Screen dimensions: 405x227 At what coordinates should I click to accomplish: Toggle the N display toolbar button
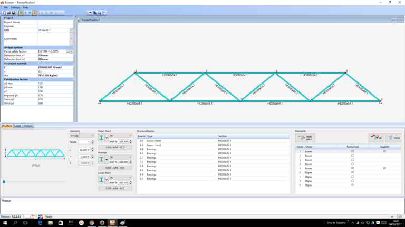pyautogui.click(x=21, y=13)
